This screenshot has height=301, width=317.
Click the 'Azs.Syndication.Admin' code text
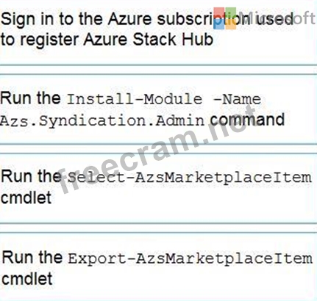coord(102,121)
